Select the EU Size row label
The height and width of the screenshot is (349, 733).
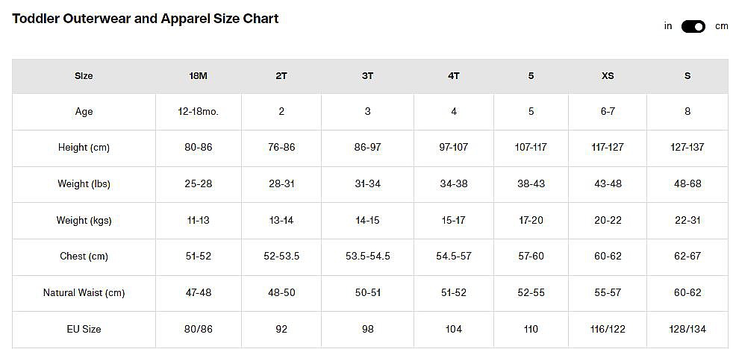coord(84,329)
